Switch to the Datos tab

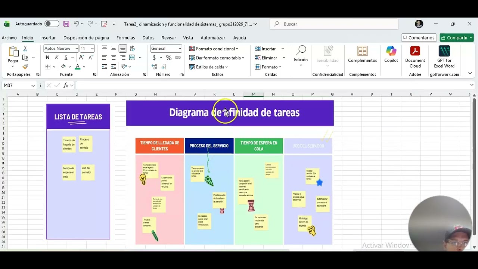[148, 38]
